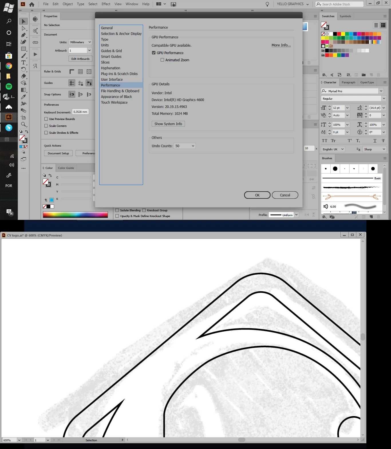Show transparency grid icon
This screenshot has width=391, height=449.
coord(89,71)
